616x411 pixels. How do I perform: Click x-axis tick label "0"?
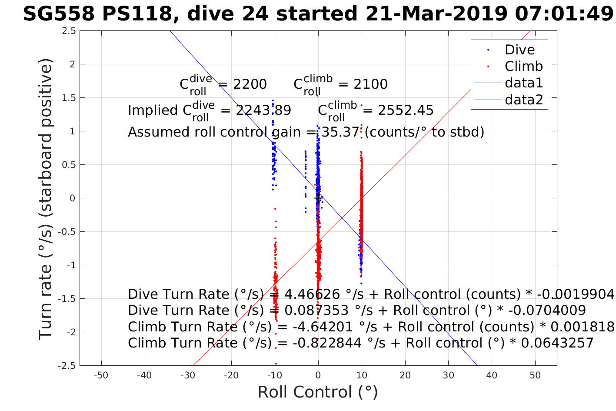pos(318,375)
